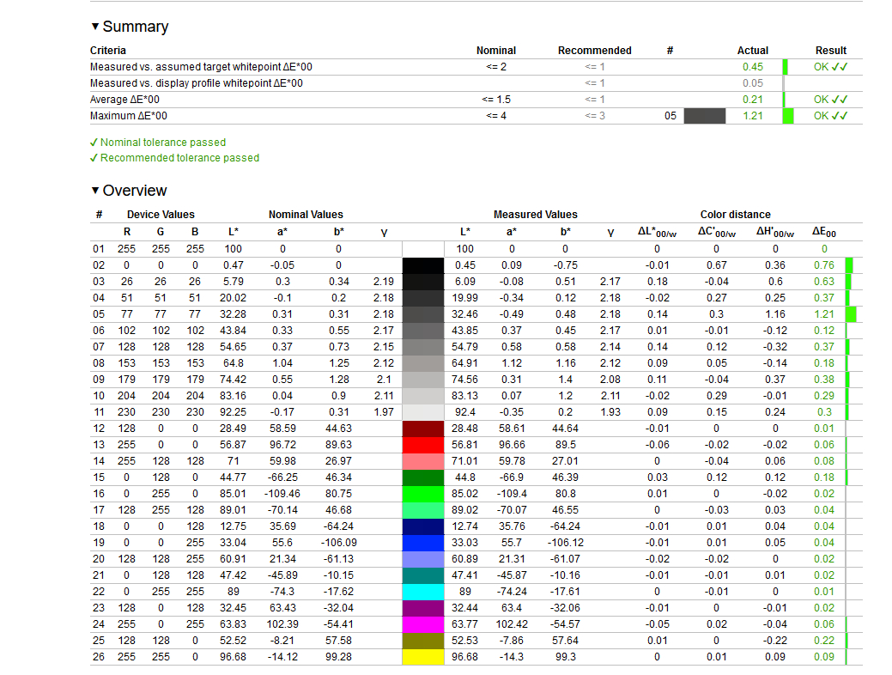The height and width of the screenshot is (675, 892).
Task: Click the dark gray swatch in Maximum ΔE*00 row
Action: click(704, 116)
